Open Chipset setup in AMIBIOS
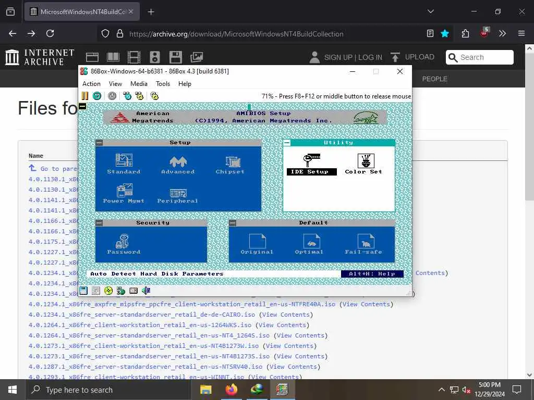Image resolution: width=534 pixels, height=400 pixels. [230, 165]
